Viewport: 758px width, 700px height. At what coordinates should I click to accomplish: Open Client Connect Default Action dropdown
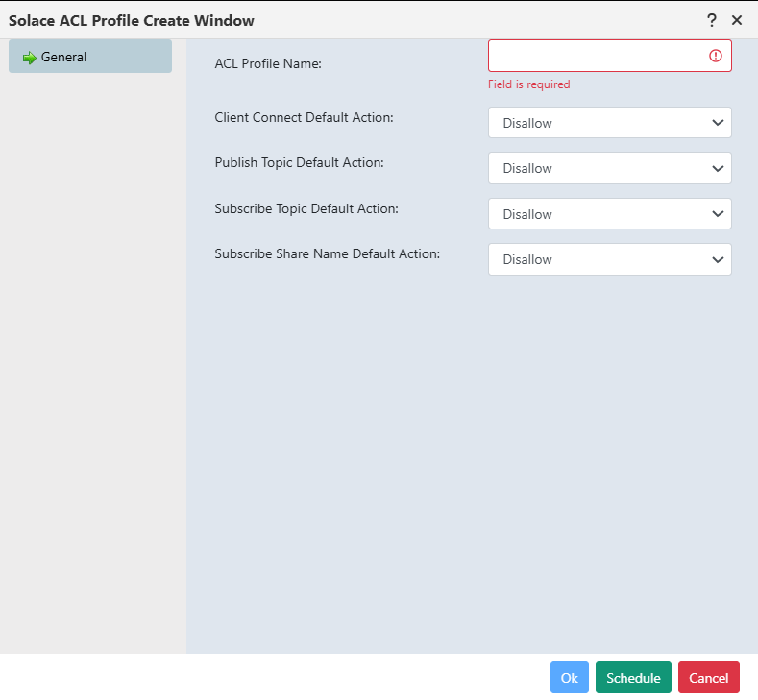pyautogui.click(x=610, y=123)
